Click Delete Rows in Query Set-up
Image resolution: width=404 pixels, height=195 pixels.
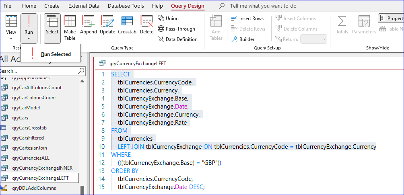click(x=249, y=29)
